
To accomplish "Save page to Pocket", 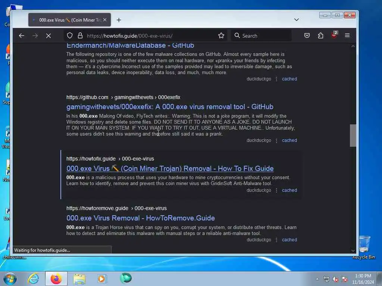I will tap(307, 36).
